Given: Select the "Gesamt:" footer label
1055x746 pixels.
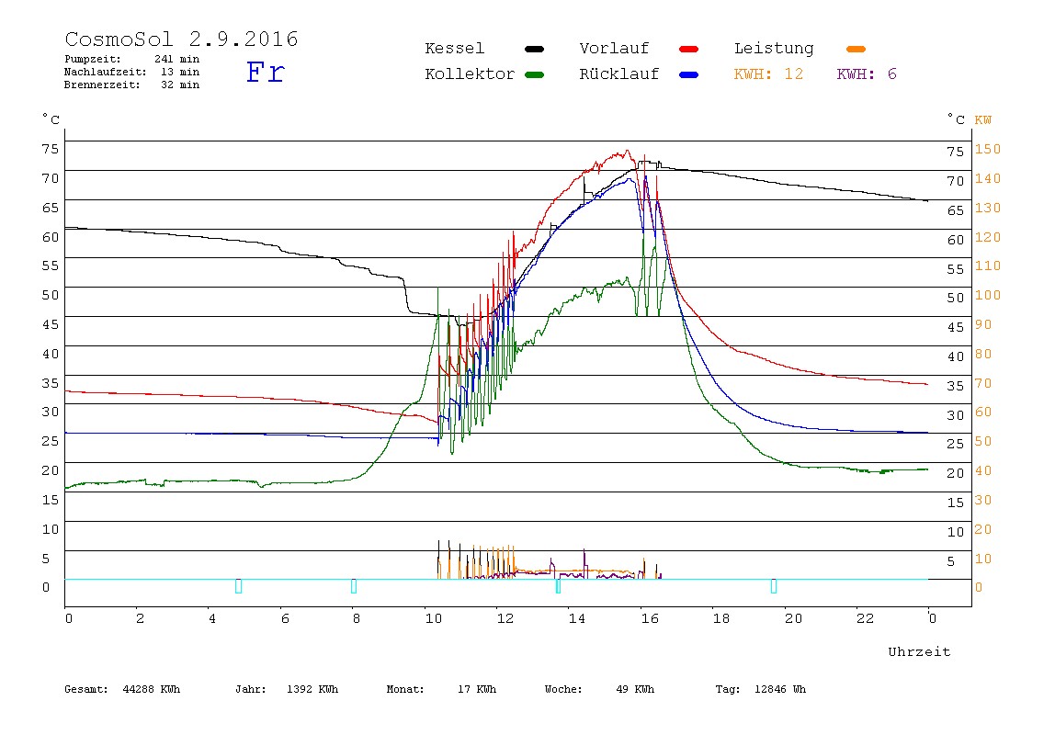Looking at the screenshot, I should pyautogui.click(x=86, y=689).
